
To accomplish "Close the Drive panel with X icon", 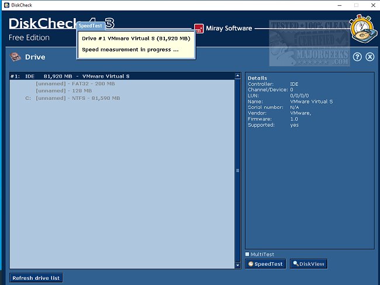I will tap(370, 57).
